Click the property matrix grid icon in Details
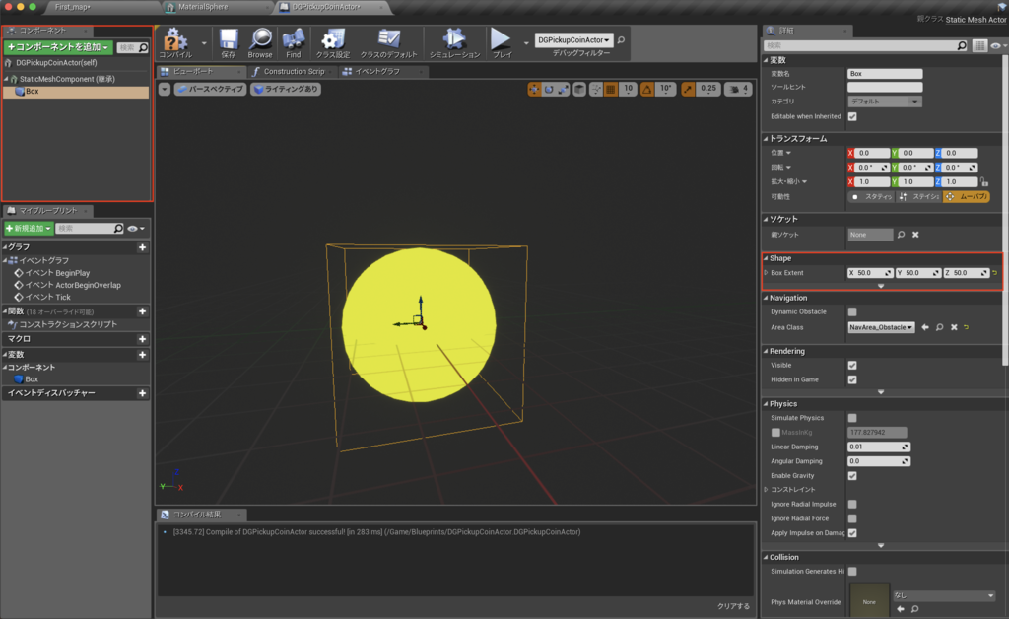1009x619 pixels. click(979, 45)
